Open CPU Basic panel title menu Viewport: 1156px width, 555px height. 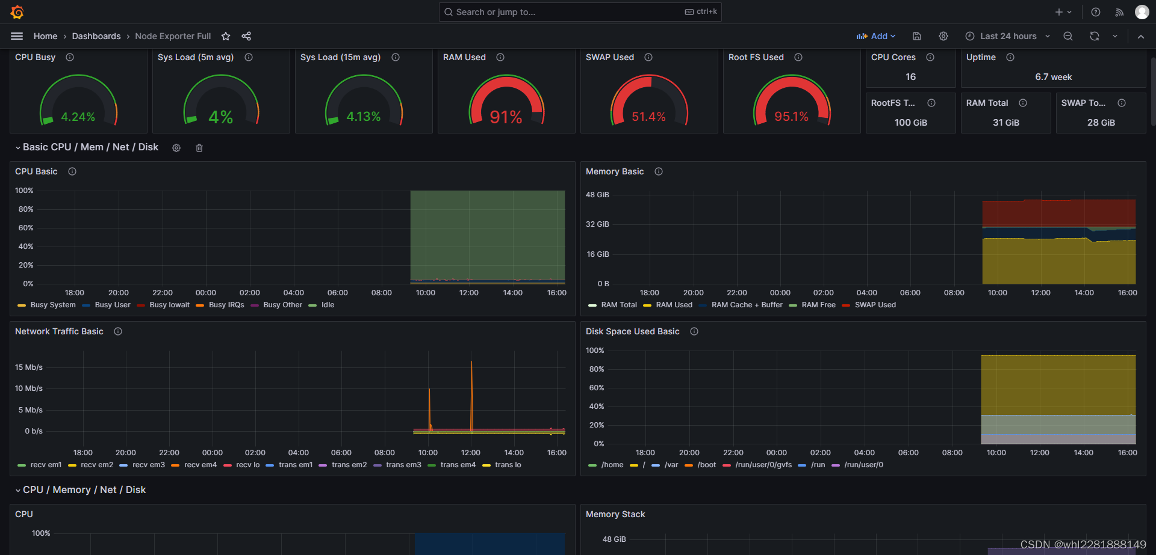point(36,171)
